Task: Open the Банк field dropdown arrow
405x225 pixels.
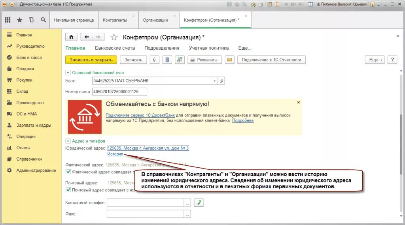Action: [x=214, y=81]
